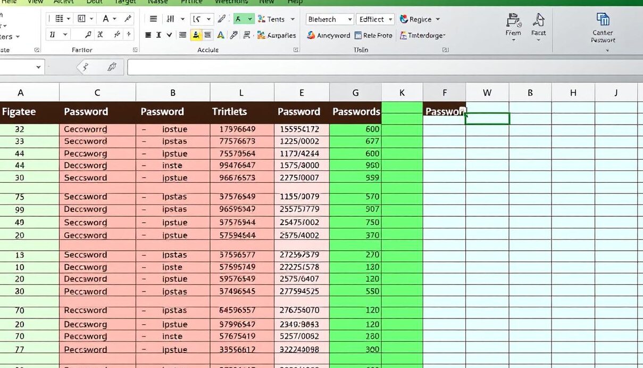Viewport: 643px width, 368px height.
Task: Click the Regice button
Action: pos(420,19)
